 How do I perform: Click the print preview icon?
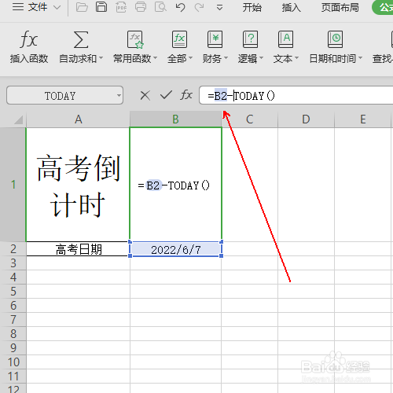pos(160,7)
